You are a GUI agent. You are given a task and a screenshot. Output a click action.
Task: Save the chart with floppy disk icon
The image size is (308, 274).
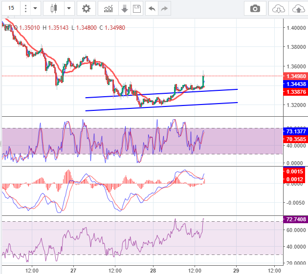(137, 9)
